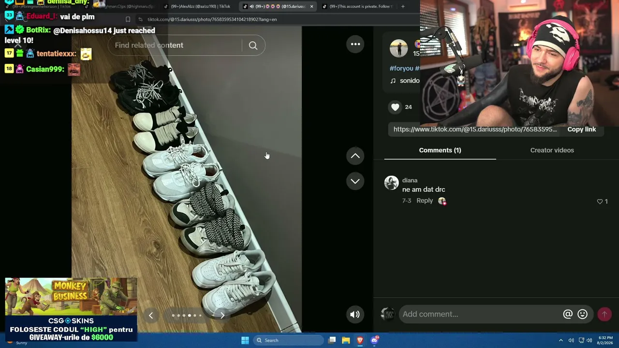
Task: Open the current user avatar beside comment box
Action: click(x=388, y=314)
